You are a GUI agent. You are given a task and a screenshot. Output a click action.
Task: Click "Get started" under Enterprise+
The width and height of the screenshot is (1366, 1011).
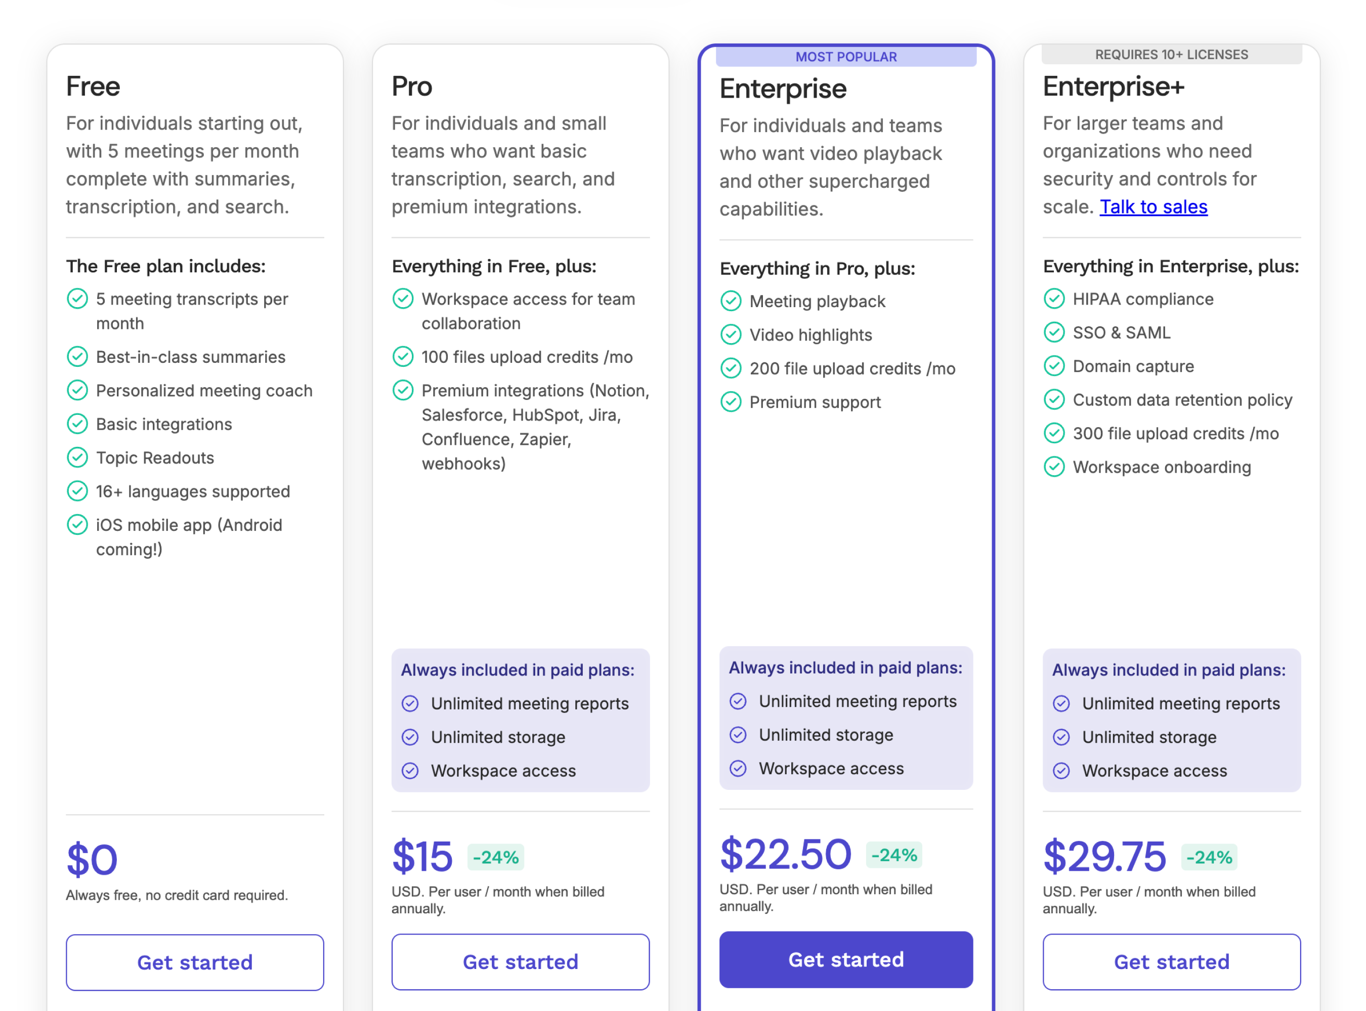1171,961
